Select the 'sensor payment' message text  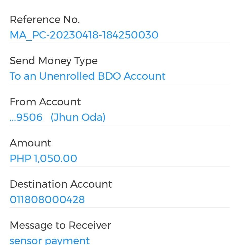click(50, 240)
